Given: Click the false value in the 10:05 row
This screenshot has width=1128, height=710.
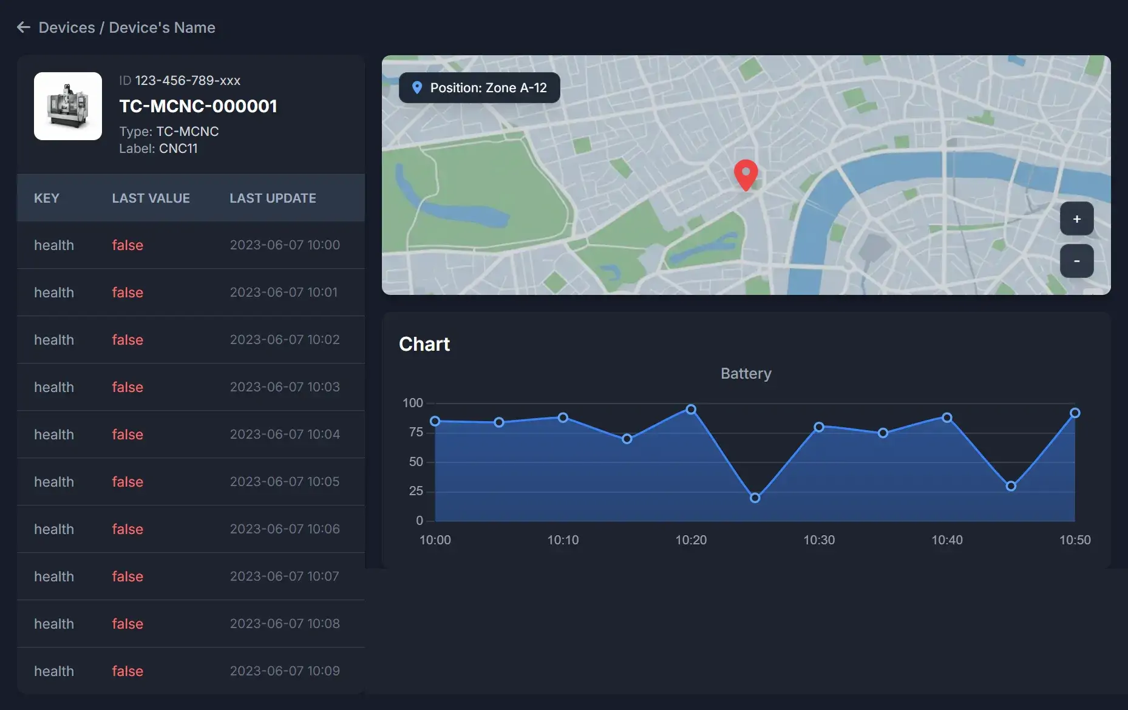Looking at the screenshot, I should (127, 481).
